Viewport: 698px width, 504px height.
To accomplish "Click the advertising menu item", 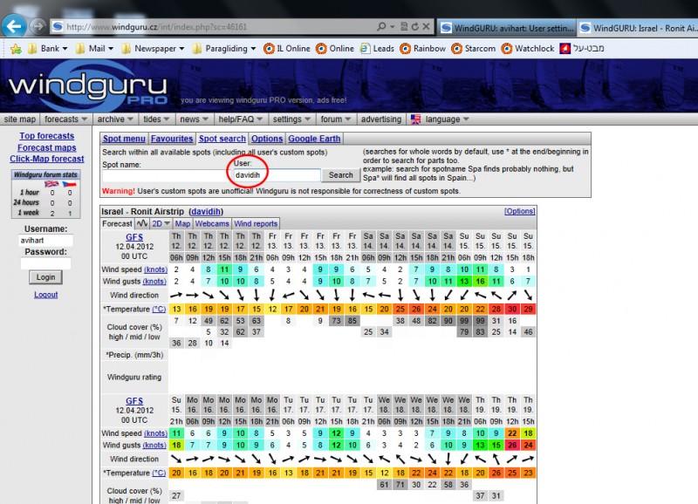I will (381, 119).
